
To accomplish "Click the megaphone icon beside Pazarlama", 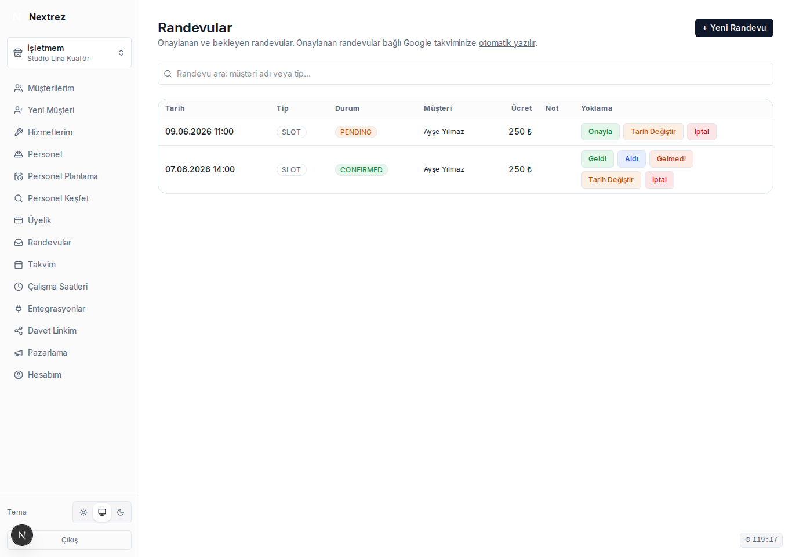I will [19, 353].
